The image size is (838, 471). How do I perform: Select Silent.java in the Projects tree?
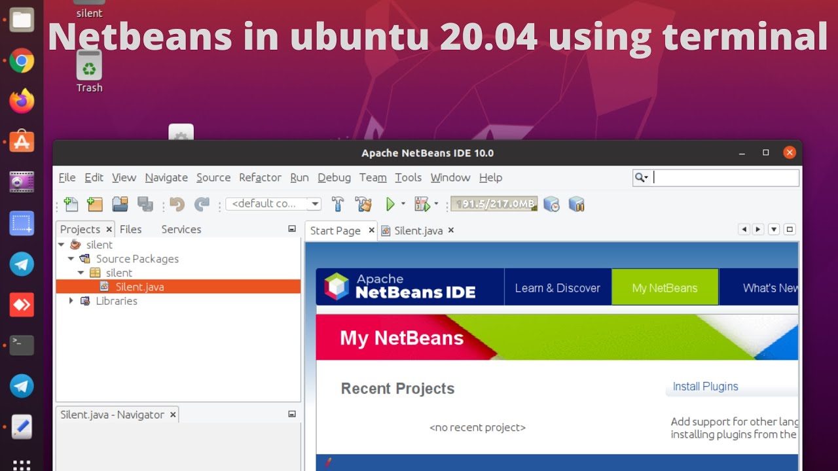pyautogui.click(x=178, y=287)
